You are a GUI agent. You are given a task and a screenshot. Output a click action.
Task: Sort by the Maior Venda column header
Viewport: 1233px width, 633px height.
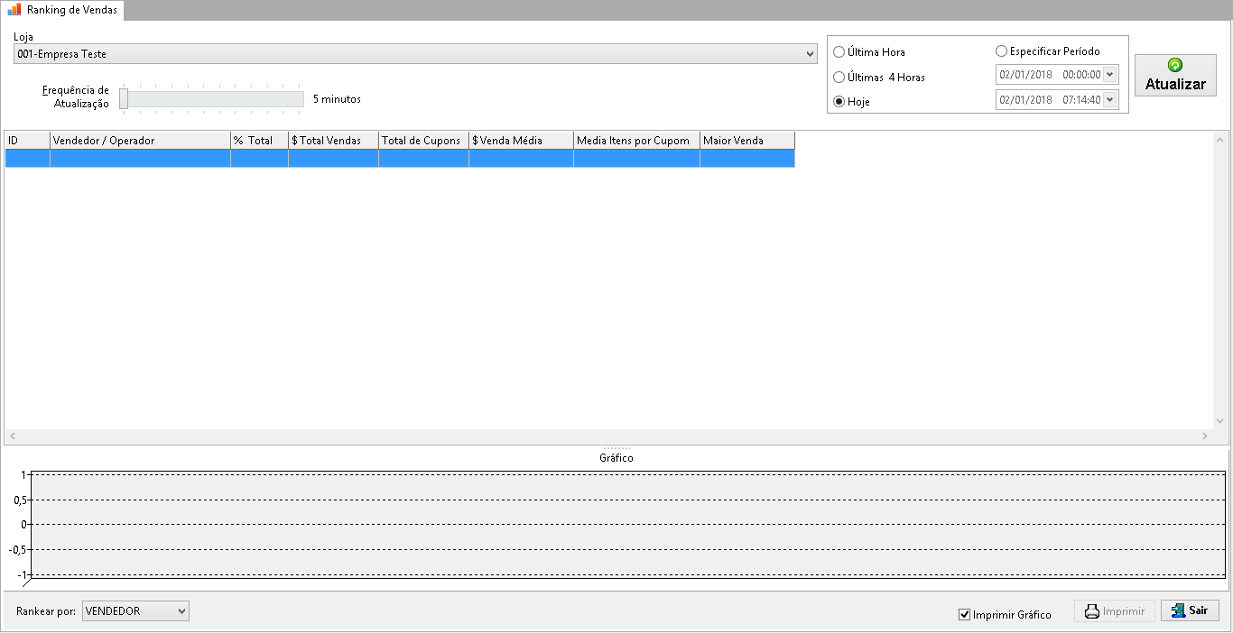[x=747, y=141]
